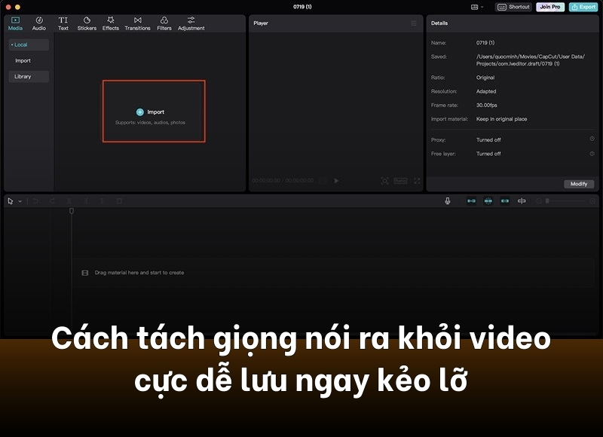The width and height of the screenshot is (603, 437).
Task: Click the timeline zoom in icon
Action: coord(592,201)
